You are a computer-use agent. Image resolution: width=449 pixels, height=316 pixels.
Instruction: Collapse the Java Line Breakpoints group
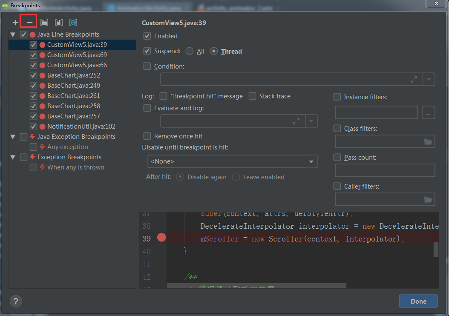[x=13, y=34]
